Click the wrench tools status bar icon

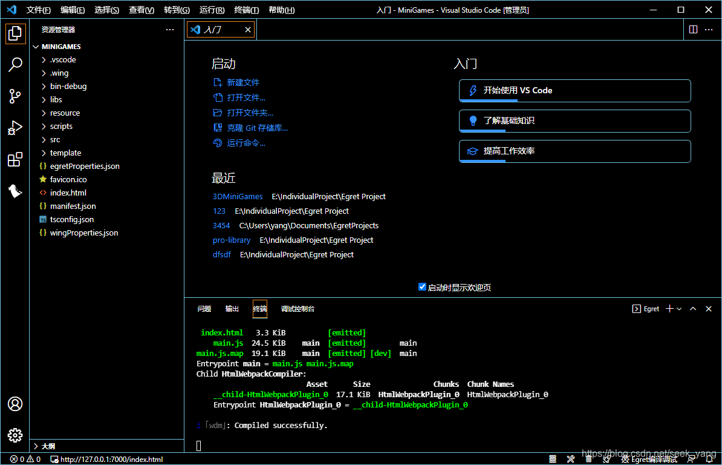point(570,459)
